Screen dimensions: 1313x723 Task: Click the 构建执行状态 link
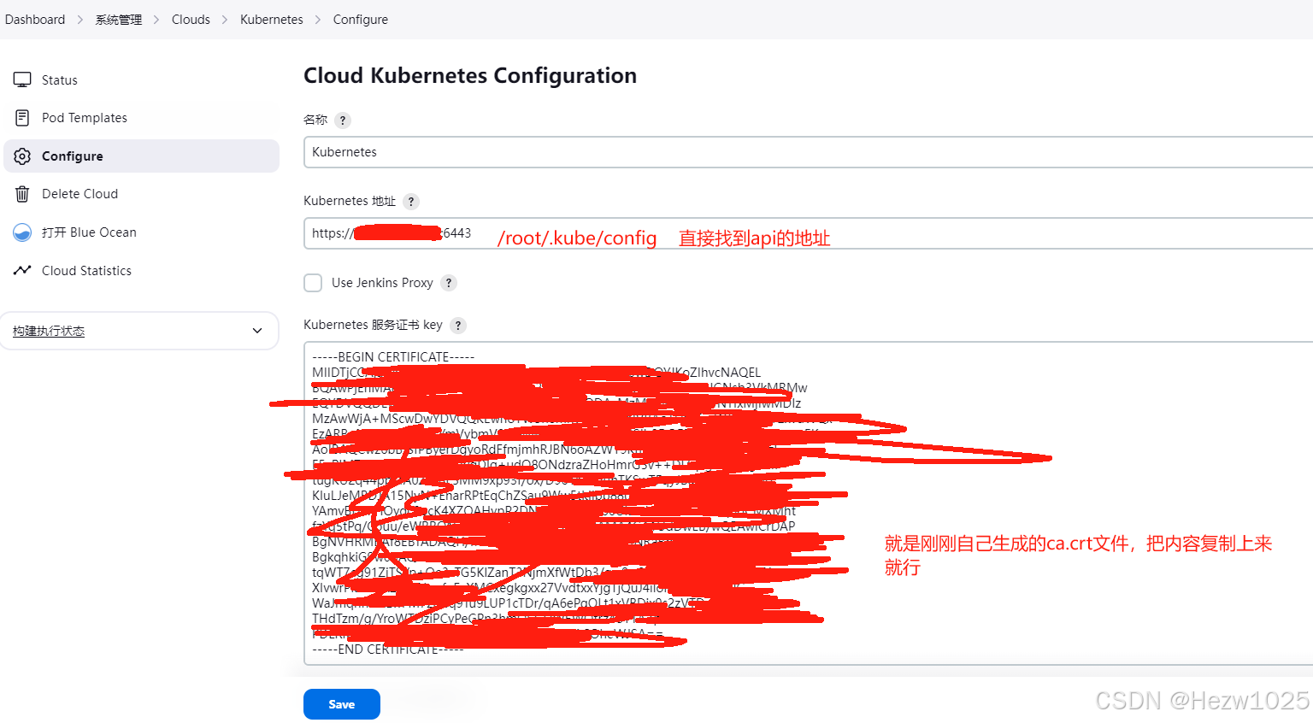point(49,331)
